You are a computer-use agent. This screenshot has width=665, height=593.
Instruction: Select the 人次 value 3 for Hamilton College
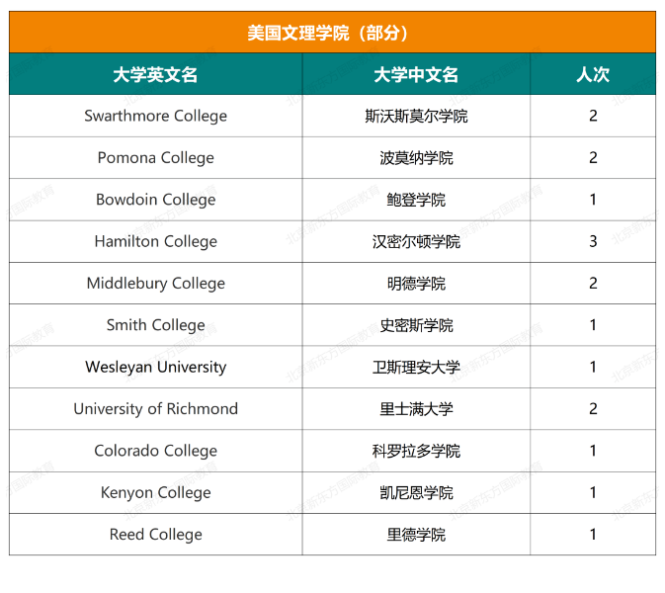coord(593,241)
